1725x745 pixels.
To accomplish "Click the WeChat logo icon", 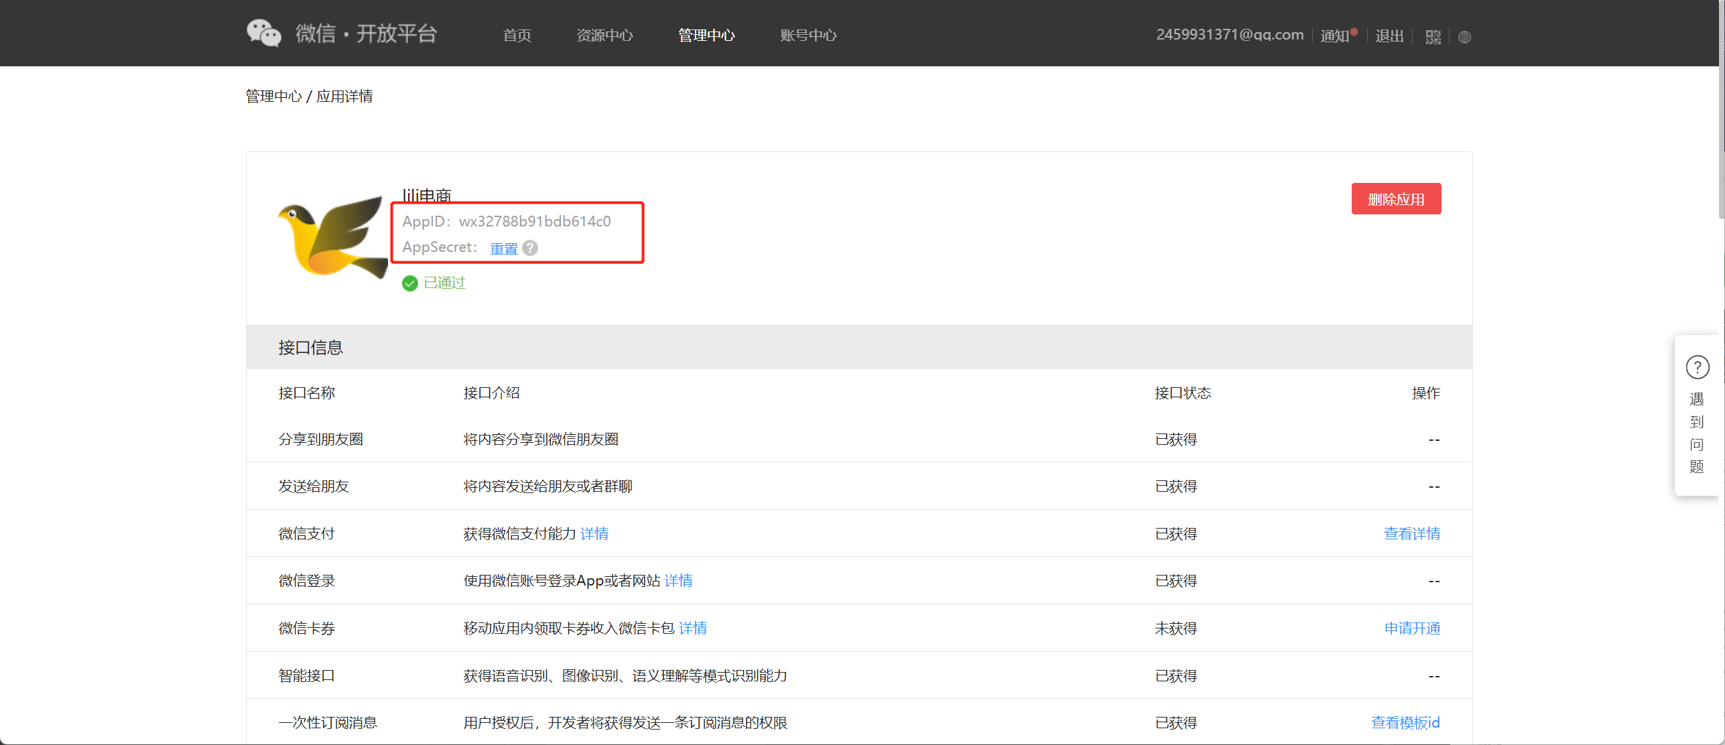I will point(263,33).
